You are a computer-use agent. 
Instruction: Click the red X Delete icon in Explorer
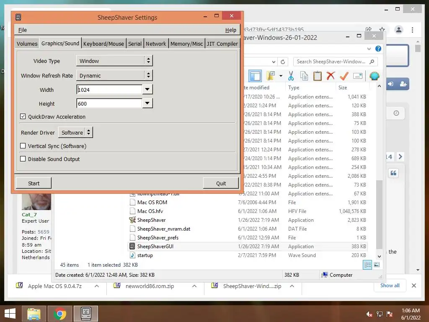click(331, 75)
